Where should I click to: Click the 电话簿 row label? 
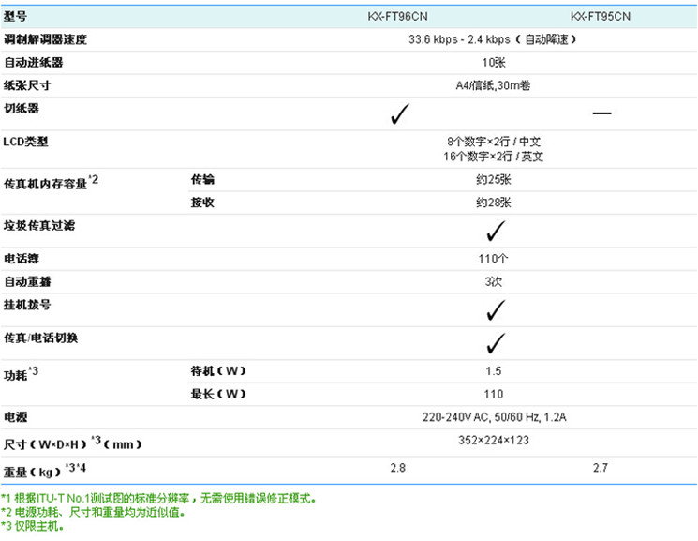(22, 259)
